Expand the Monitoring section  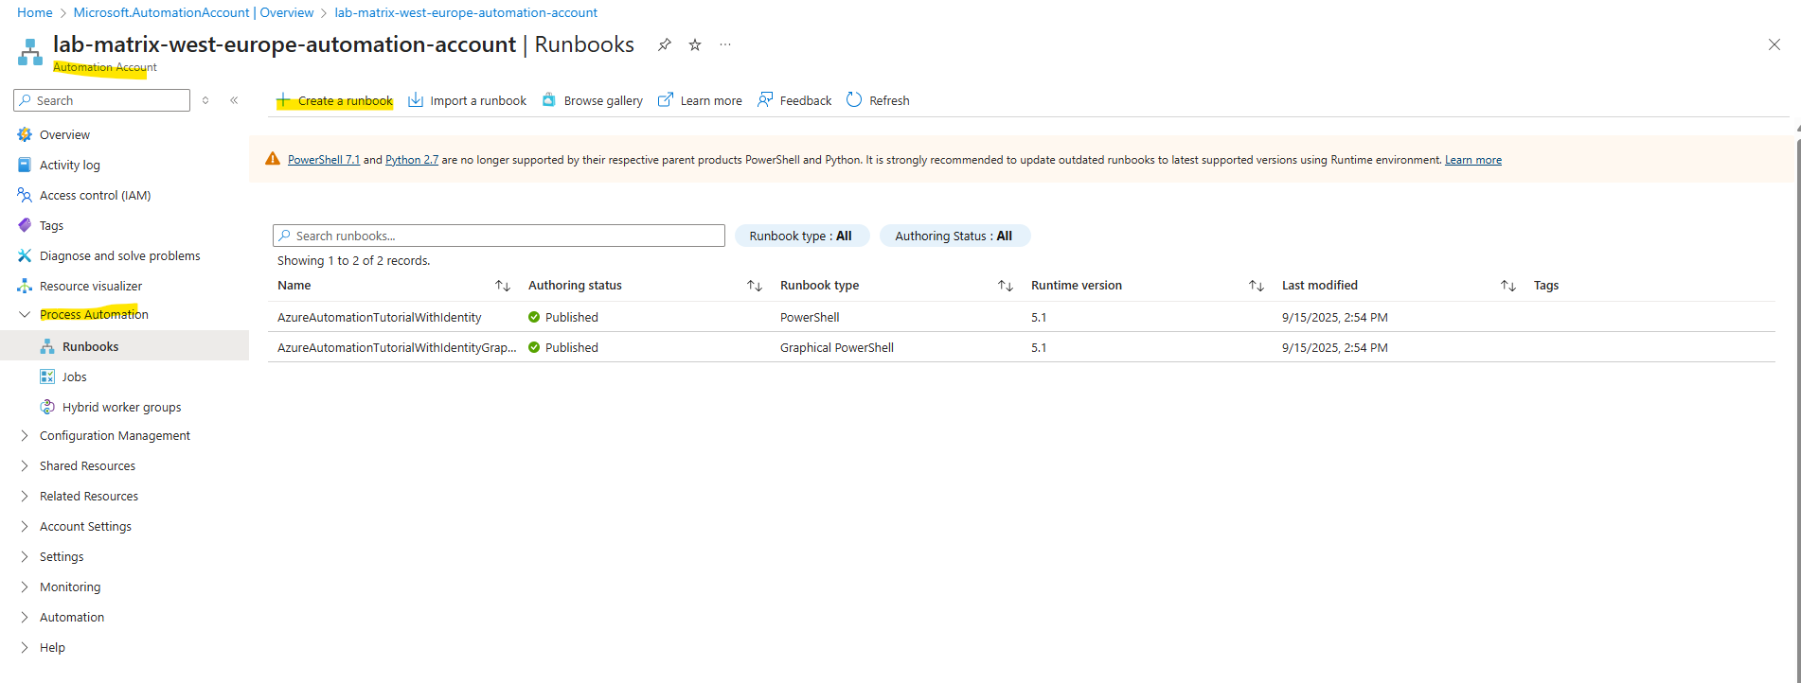tap(70, 587)
